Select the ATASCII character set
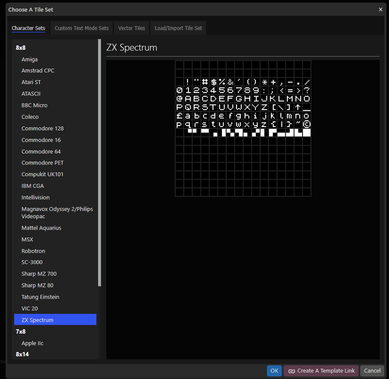The height and width of the screenshot is (379, 389). point(55,93)
